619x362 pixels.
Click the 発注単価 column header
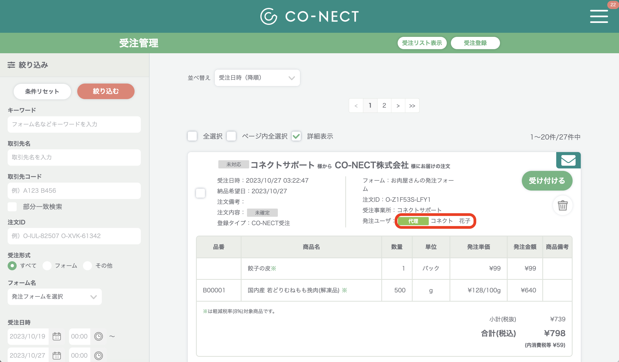pyautogui.click(x=479, y=247)
